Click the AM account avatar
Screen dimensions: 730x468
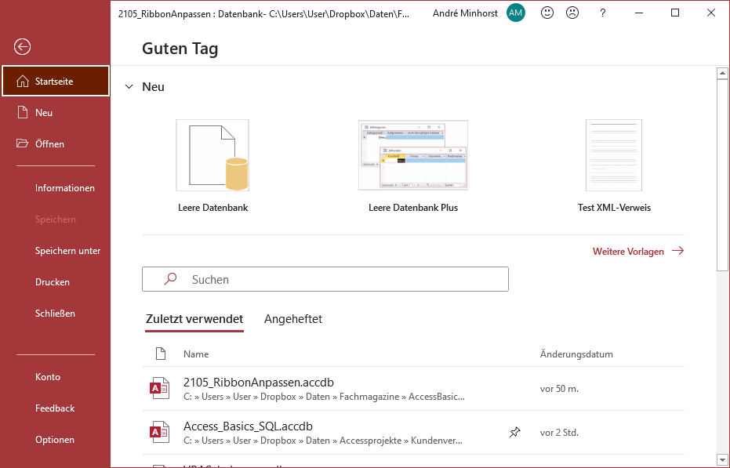pos(516,13)
